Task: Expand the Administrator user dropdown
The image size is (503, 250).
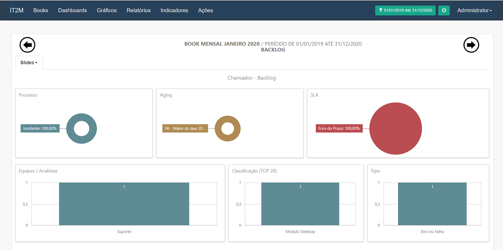Action: point(474,11)
